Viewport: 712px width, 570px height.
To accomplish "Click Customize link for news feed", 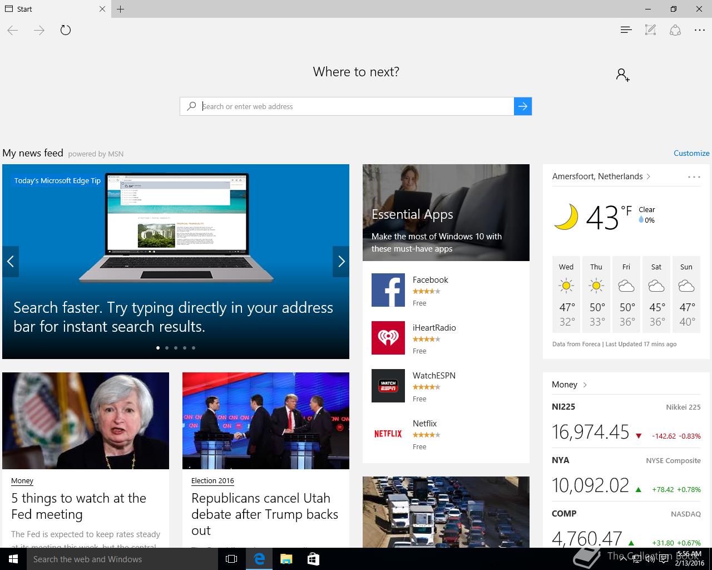I will click(x=691, y=153).
